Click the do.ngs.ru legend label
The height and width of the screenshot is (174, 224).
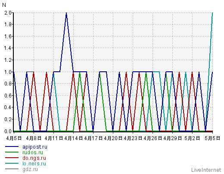point(34,158)
